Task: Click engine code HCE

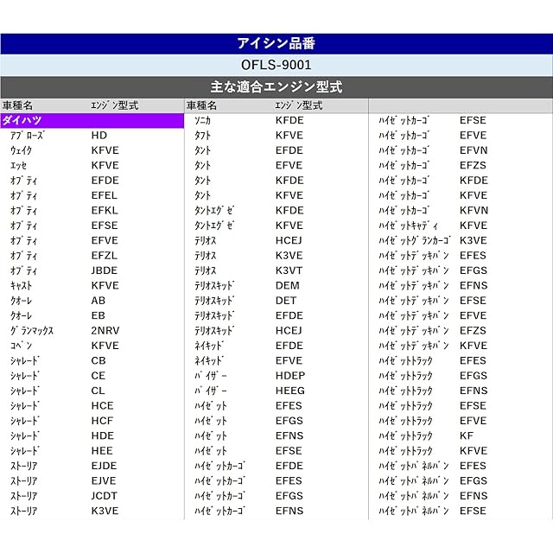Action: (102, 405)
